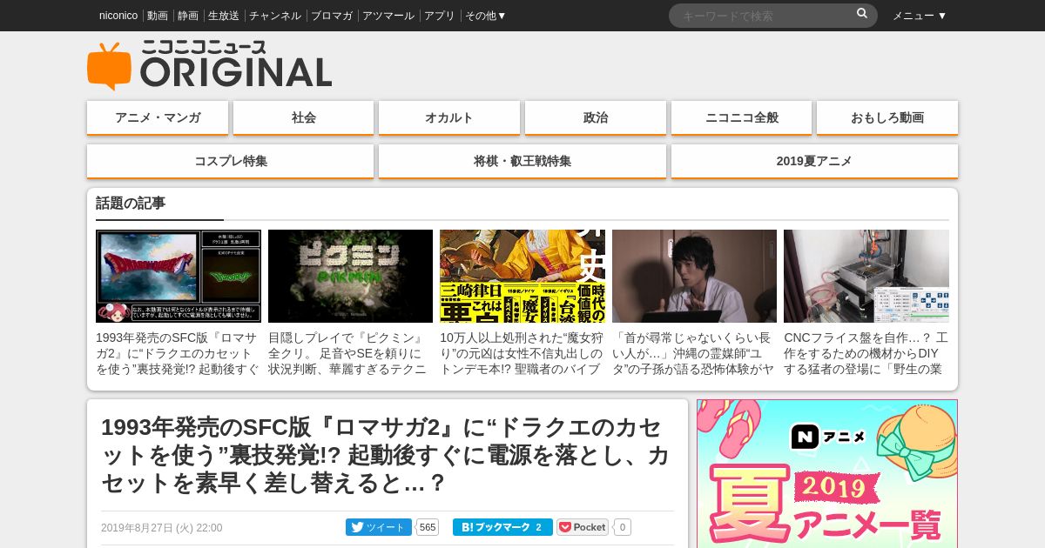Image resolution: width=1045 pixels, height=548 pixels.
Task: Open アプリ in top bar
Action: [440, 16]
